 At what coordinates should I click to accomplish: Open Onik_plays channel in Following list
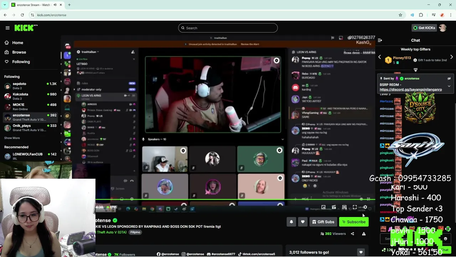tap(30, 128)
